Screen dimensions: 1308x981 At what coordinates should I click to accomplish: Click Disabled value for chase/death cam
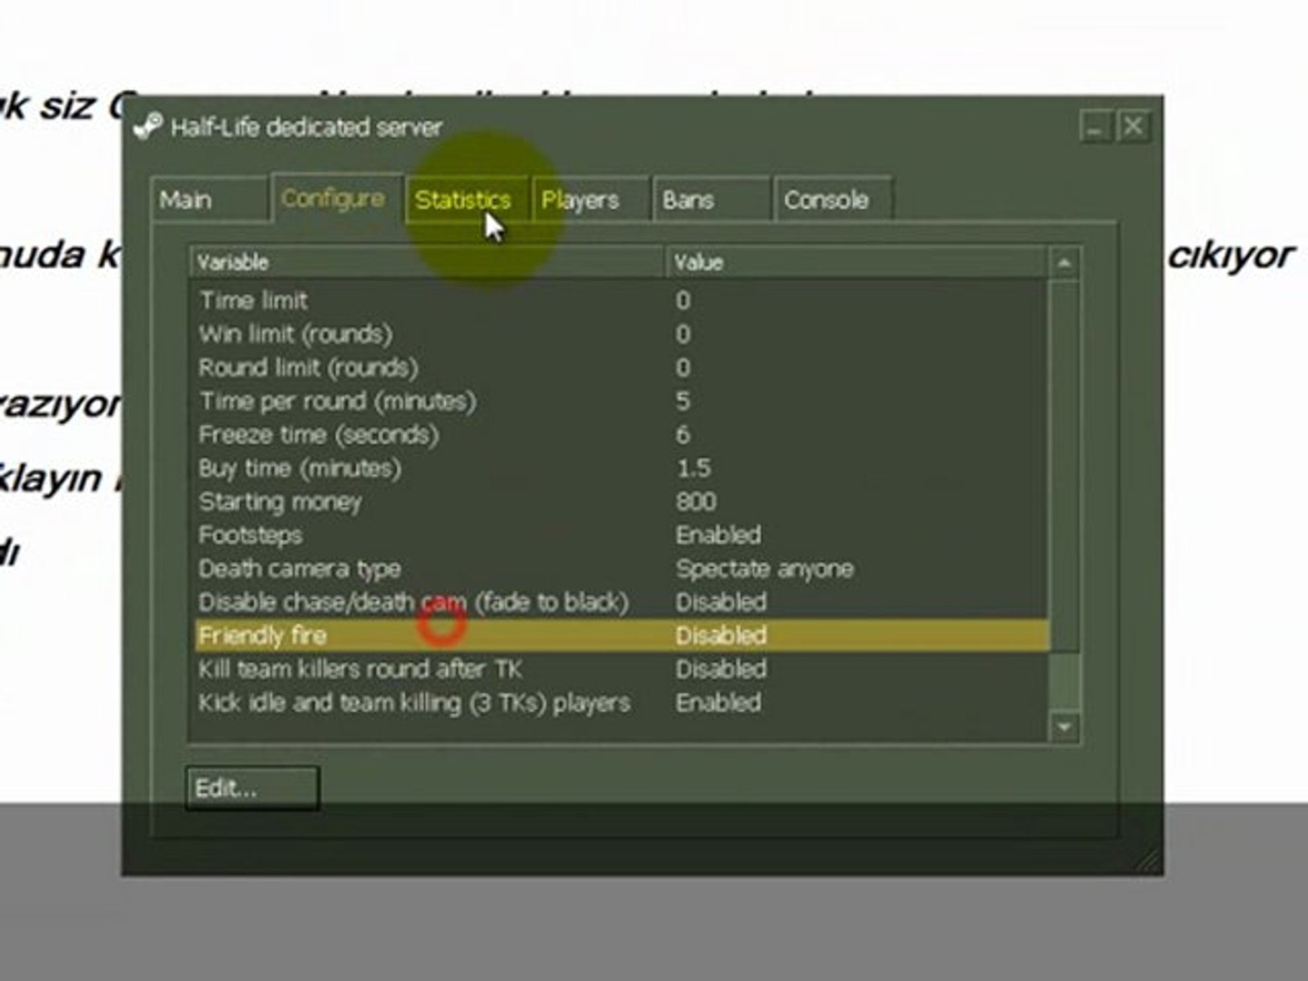click(x=721, y=602)
